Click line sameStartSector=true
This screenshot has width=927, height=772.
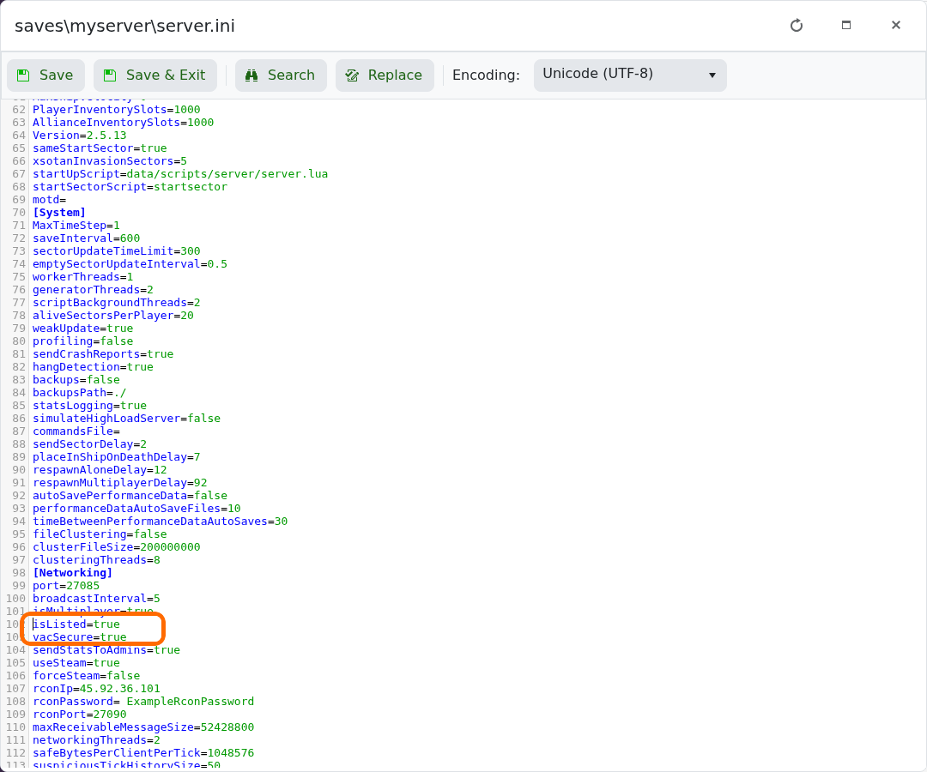[x=100, y=148]
